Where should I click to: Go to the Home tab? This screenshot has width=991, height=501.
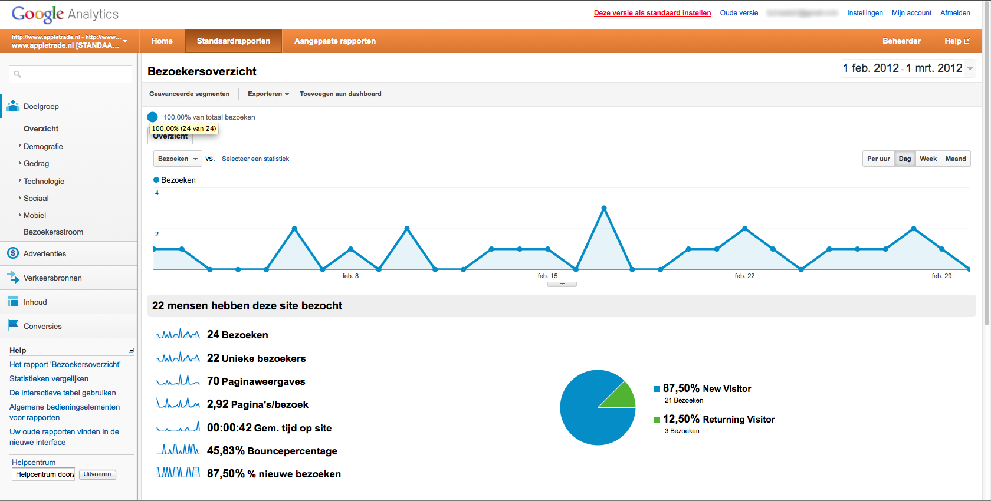[x=162, y=41]
